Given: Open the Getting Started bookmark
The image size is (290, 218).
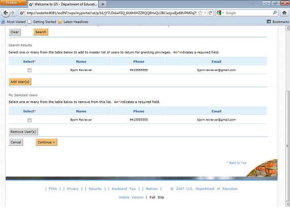Looking at the screenshot, I should [x=42, y=22].
